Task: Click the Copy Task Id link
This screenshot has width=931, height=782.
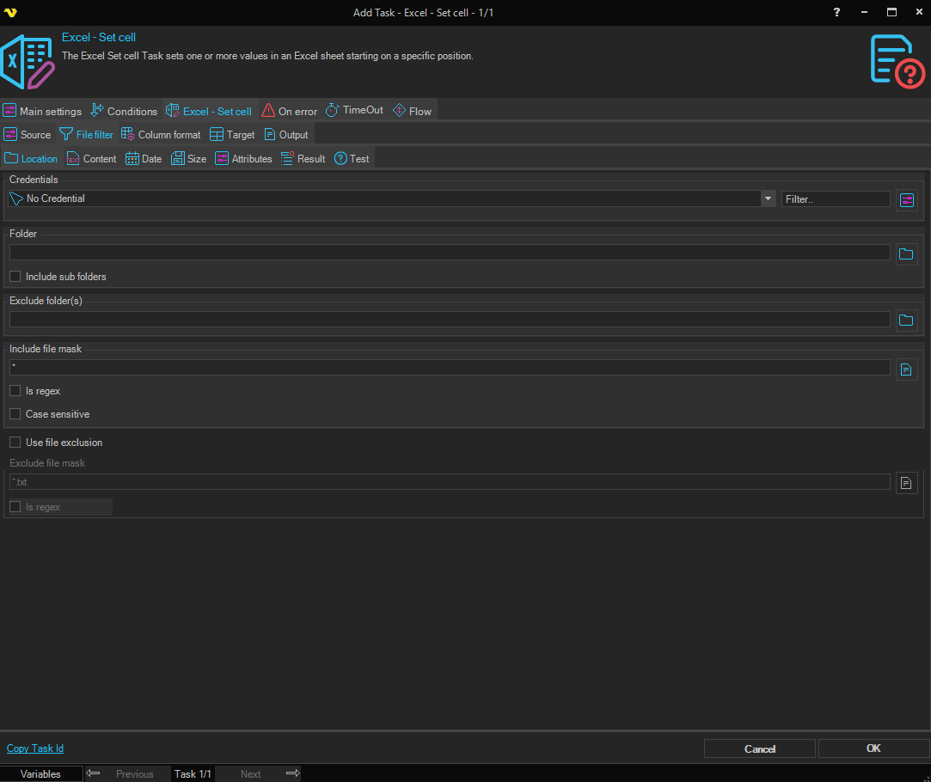Action: coord(35,748)
